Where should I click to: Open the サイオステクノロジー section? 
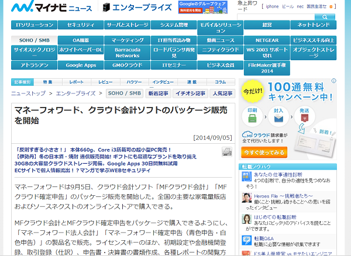click(35, 53)
